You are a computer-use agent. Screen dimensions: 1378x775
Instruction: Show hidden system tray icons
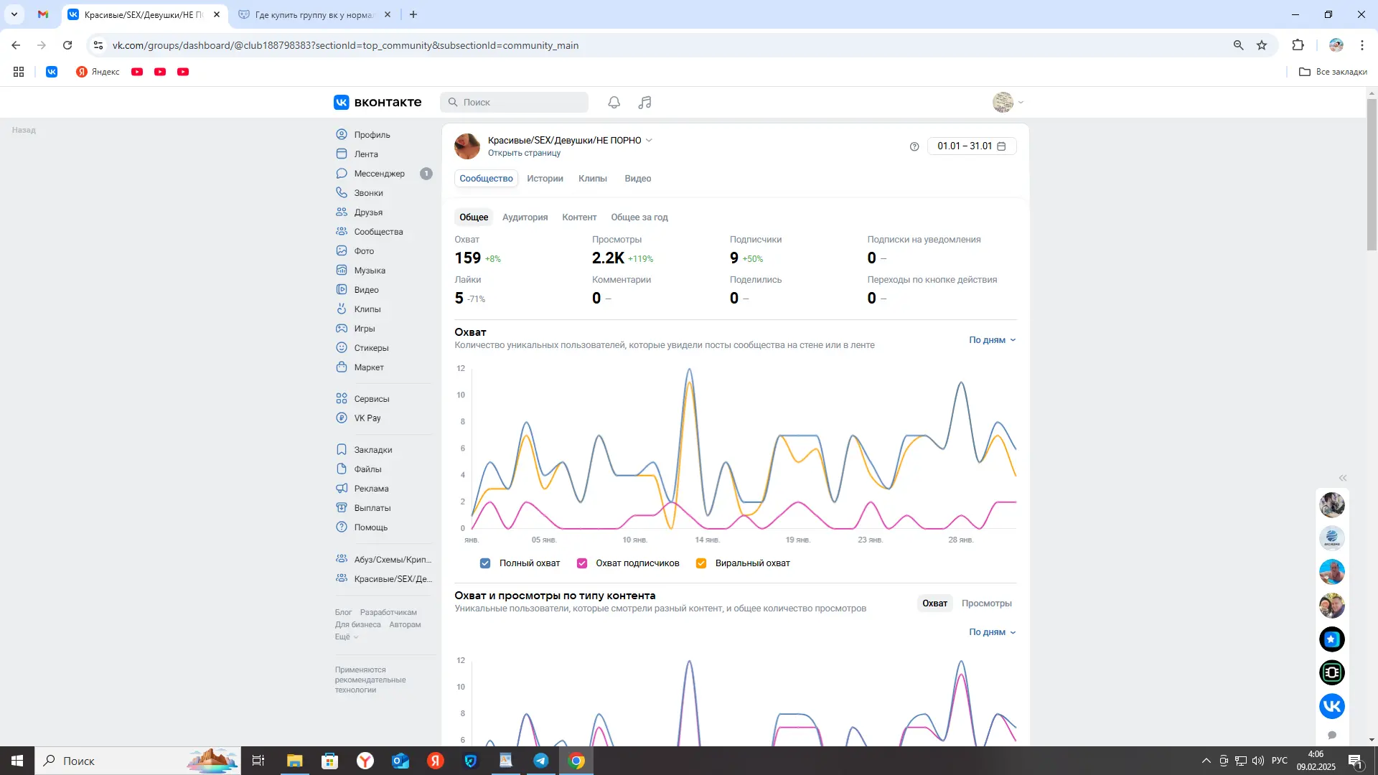click(1206, 761)
